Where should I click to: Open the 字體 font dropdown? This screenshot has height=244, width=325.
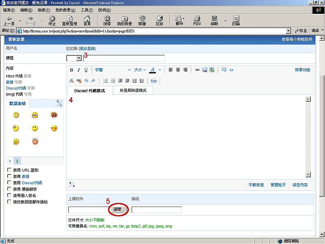click(x=113, y=70)
